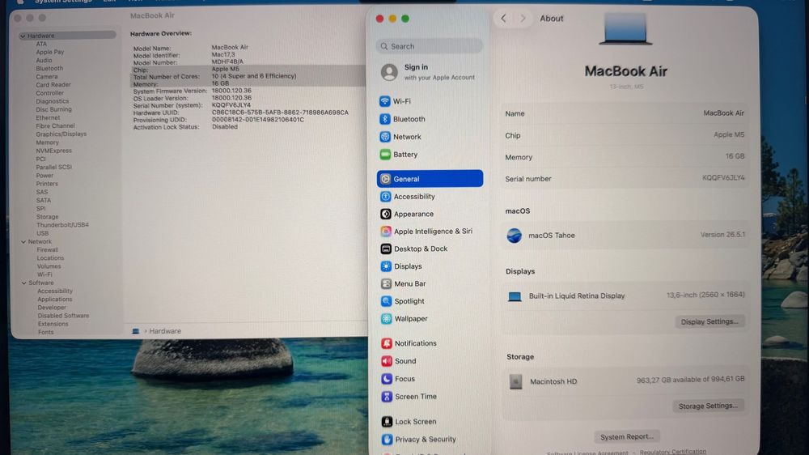The image size is (809, 455).
Task: Open Focus moon icon
Action: [x=387, y=379]
